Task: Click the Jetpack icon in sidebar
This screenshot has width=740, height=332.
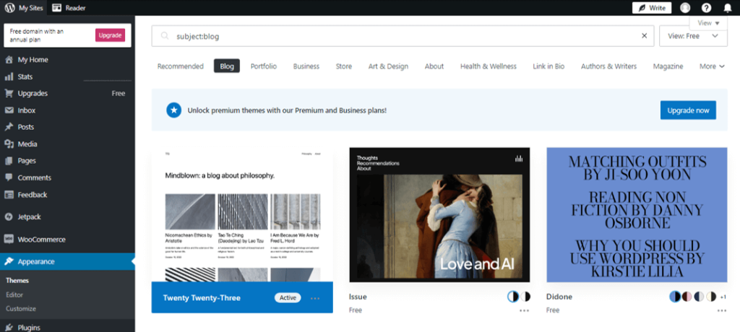Action: 9,217
